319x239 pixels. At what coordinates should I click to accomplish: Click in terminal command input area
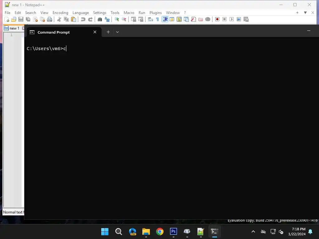coord(171,128)
